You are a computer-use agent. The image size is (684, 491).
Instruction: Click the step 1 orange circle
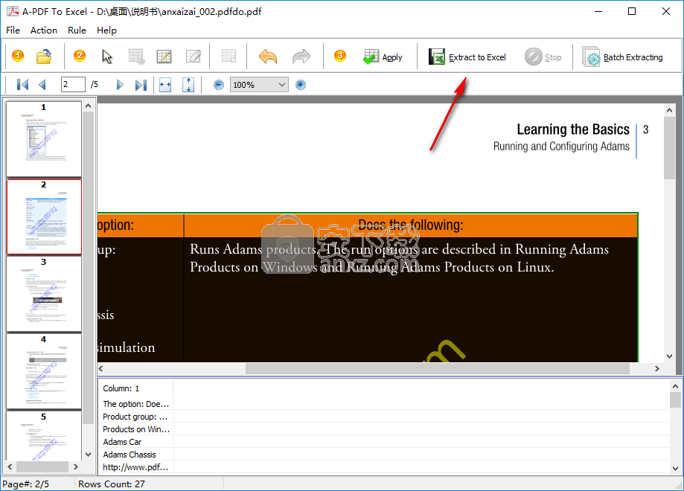[x=17, y=56]
